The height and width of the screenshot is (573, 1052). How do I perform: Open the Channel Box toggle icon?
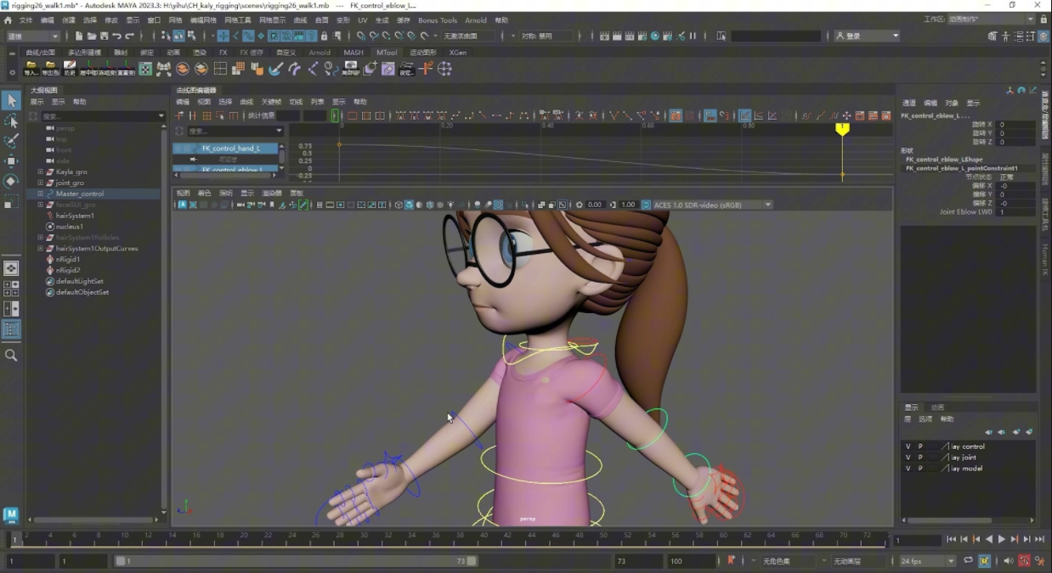click(1044, 37)
